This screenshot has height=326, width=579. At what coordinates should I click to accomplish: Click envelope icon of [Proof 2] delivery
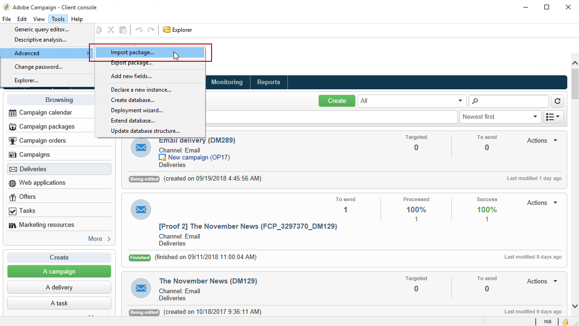pos(141,210)
